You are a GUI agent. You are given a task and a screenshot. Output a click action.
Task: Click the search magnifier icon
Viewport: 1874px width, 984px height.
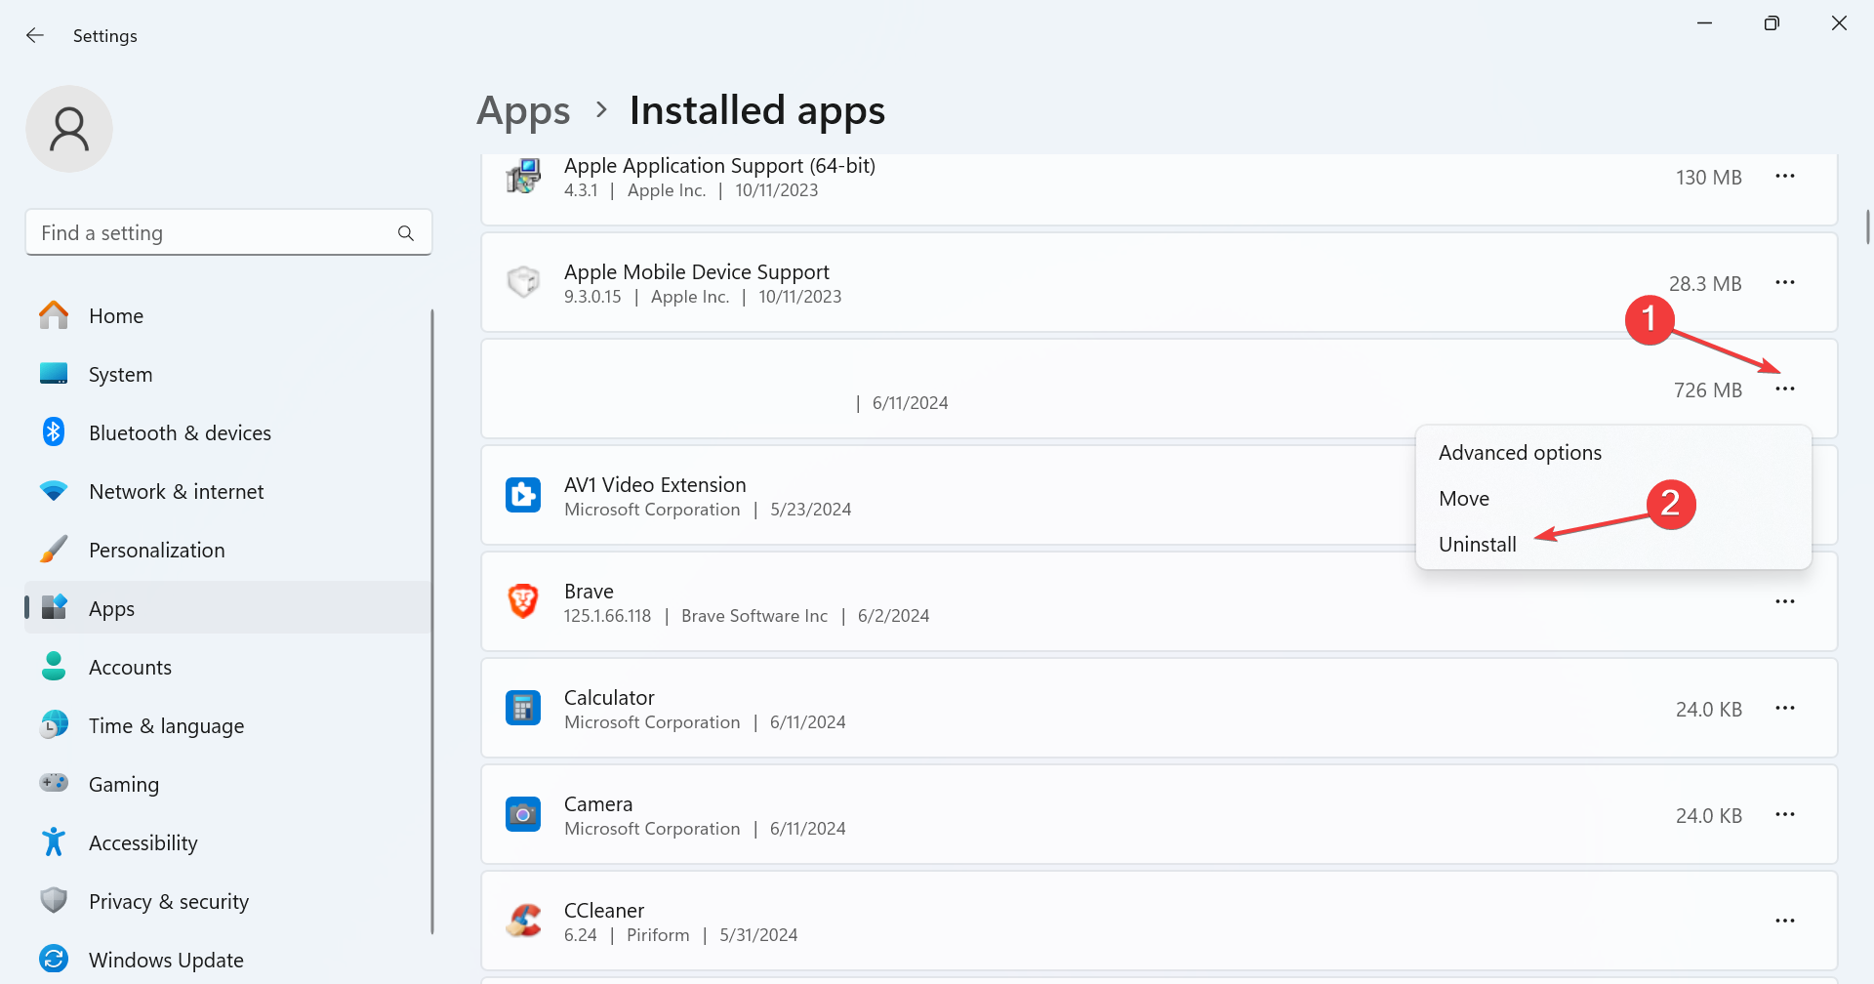406,233
